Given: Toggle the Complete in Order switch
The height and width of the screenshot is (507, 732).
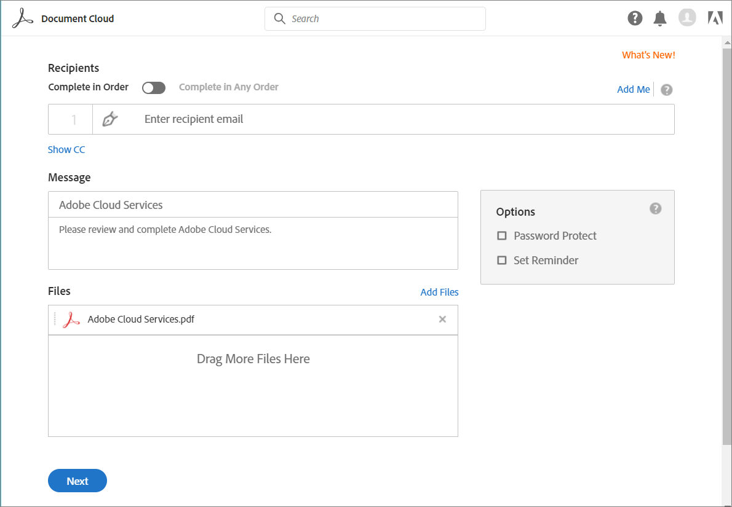Looking at the screenshot, I should 154,88.
